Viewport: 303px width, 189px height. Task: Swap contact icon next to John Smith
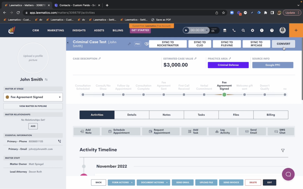pyautogui.click(x=46, y=79)
